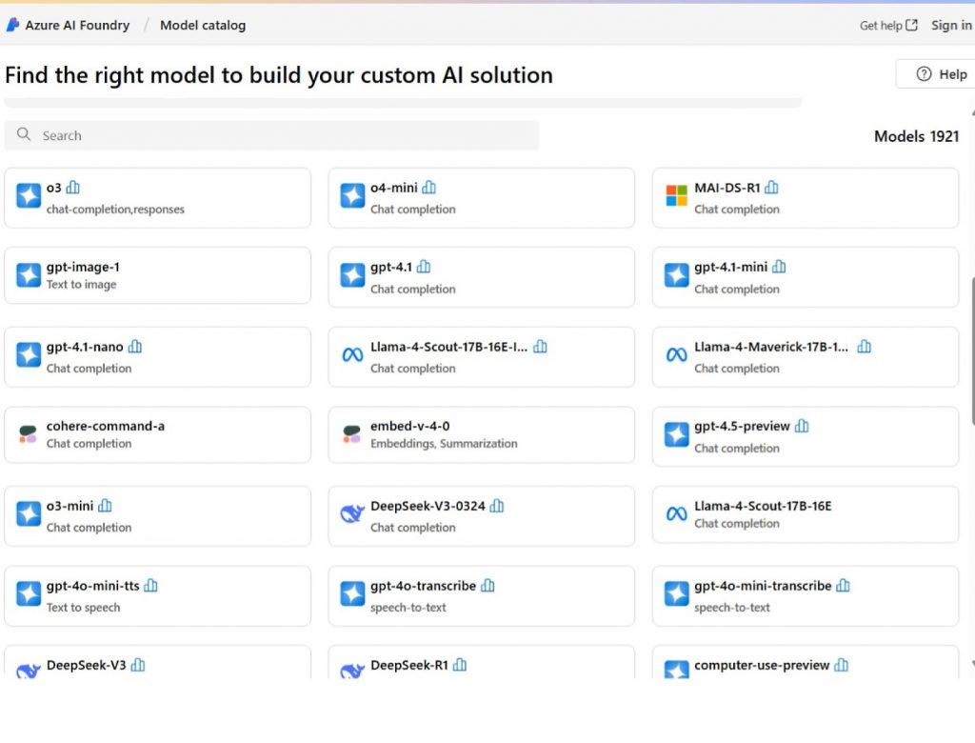Click the Microsoft logo on MAI-DS-R1 card
This screenshot has width=975, height=743.
[676, 197]
